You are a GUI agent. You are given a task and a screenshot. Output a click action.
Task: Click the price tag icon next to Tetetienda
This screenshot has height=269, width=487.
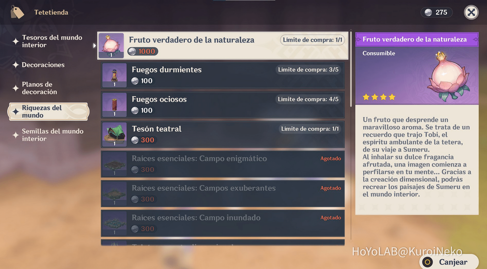(17, 12)
